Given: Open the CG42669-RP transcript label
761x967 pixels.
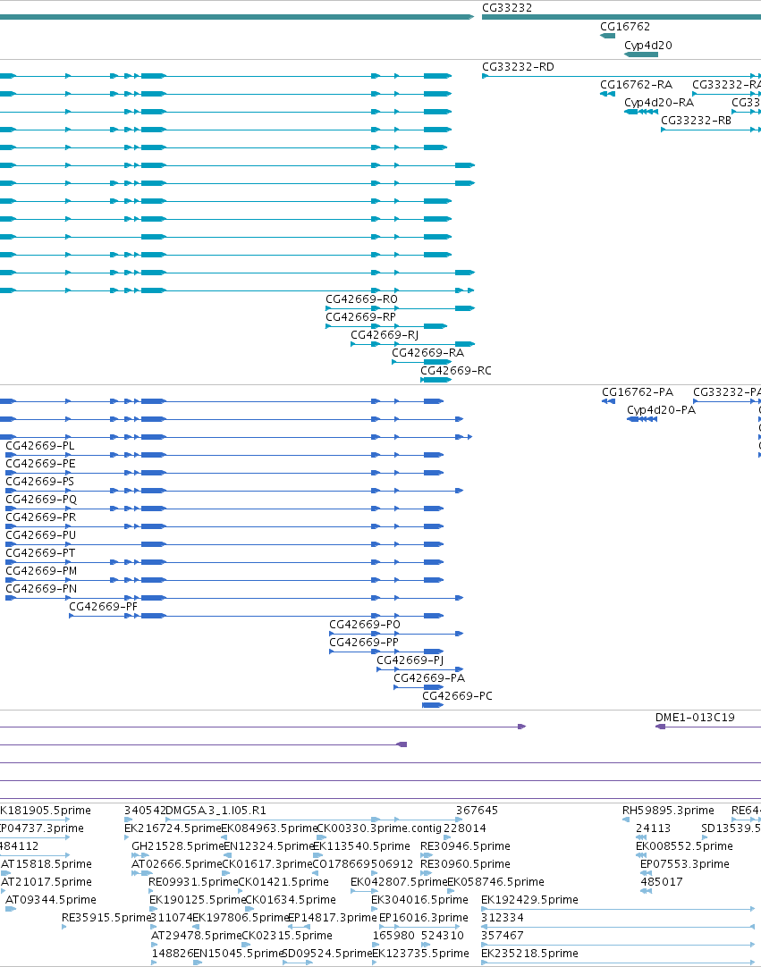Looking at the screenshot, I should (361, 317).
